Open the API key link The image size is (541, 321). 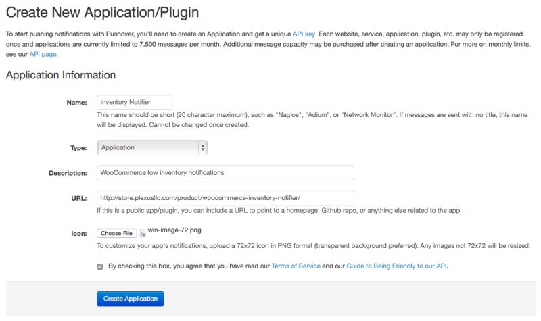tap(304, 34)
